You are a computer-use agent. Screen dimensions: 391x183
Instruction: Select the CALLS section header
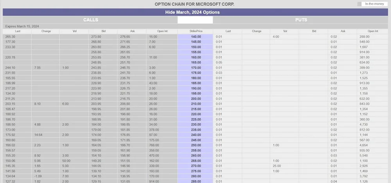(90, 20)
